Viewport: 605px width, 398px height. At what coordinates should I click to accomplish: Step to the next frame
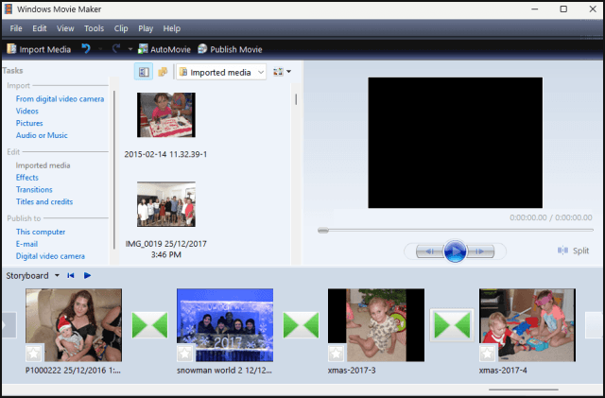tap(480, 251)
